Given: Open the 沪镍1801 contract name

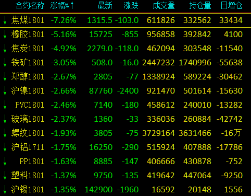Looking at the screenshot, I should (x=28, y=91).
